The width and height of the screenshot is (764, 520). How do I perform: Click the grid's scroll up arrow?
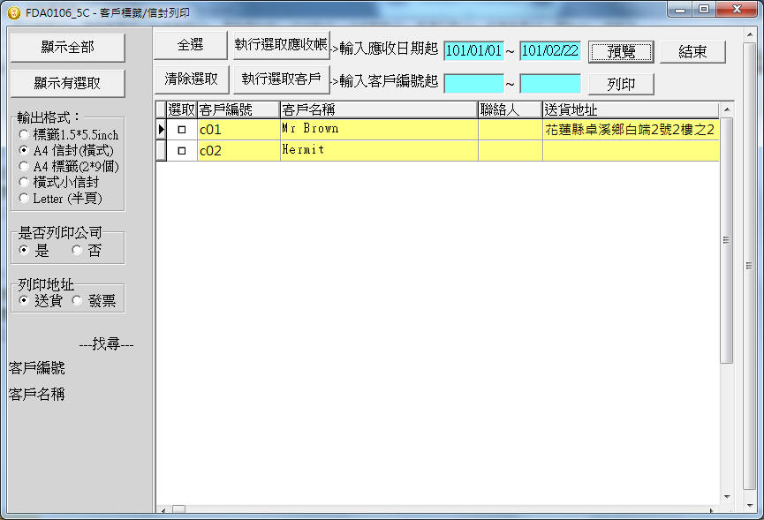click(x=727, y=109)
